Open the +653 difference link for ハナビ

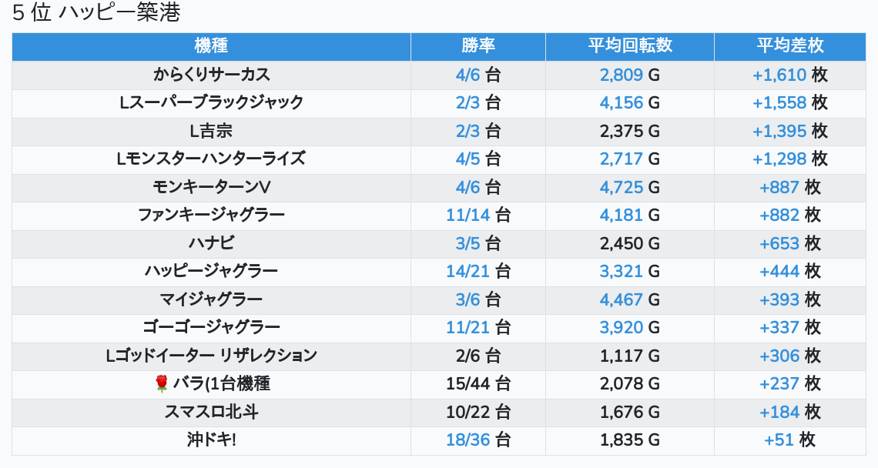(x=779, y=243)
